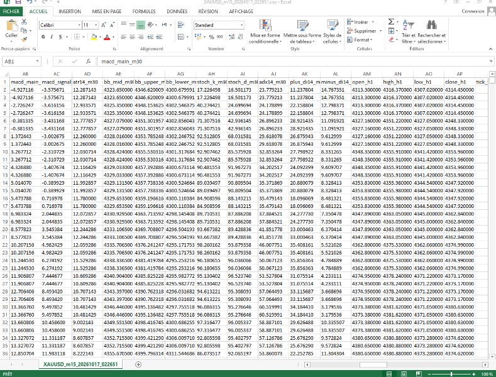Viewport: 496px width, 377px height.
Task: Open the fill color dropdown arrow
Action: click(x=100, y=37)
